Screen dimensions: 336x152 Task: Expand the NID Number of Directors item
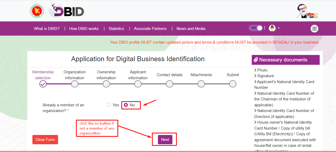(284, 114)
